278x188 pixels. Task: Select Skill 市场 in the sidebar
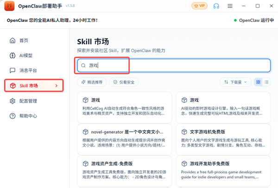pos(34,86)
